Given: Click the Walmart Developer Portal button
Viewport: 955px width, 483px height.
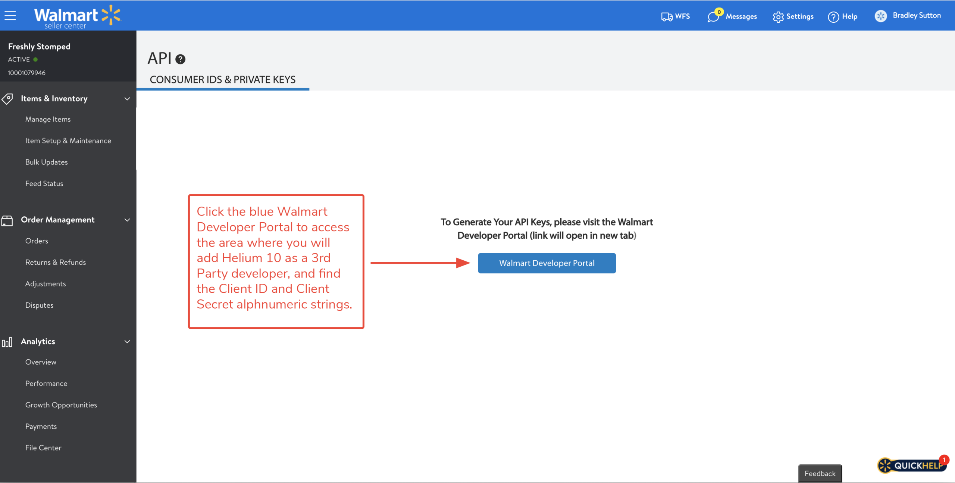Looking at the screenshot, I should point(547,263).
